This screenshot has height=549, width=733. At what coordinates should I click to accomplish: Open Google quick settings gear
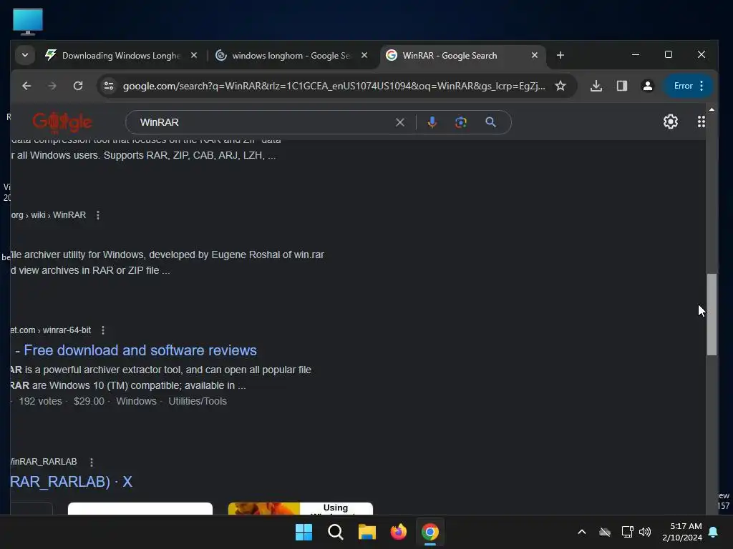[670, 122]
